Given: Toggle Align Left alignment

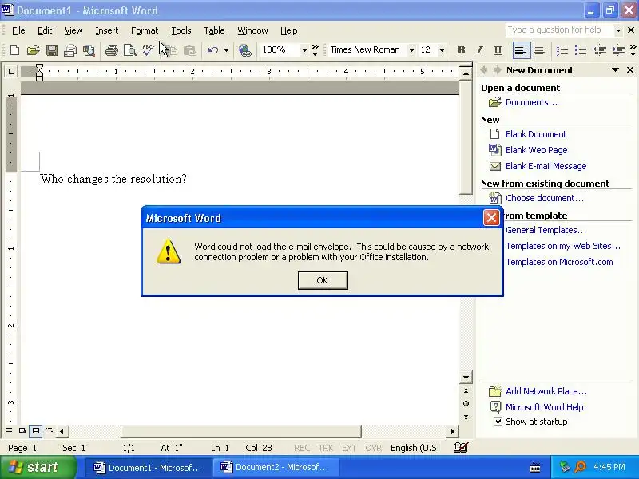Looking at the screenshot, I should (x=521, y=50).
